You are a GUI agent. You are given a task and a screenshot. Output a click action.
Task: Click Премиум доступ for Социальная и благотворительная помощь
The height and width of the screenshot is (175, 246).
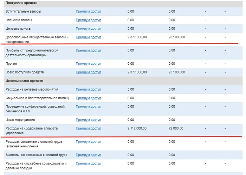pyautogui.click(x=88, y=98)
